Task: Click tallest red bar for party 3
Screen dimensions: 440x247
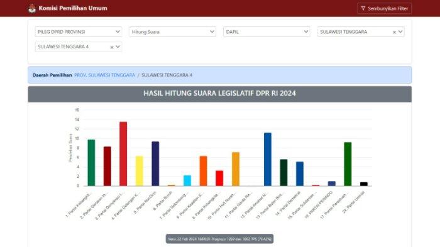Action: tap(123, 154)
